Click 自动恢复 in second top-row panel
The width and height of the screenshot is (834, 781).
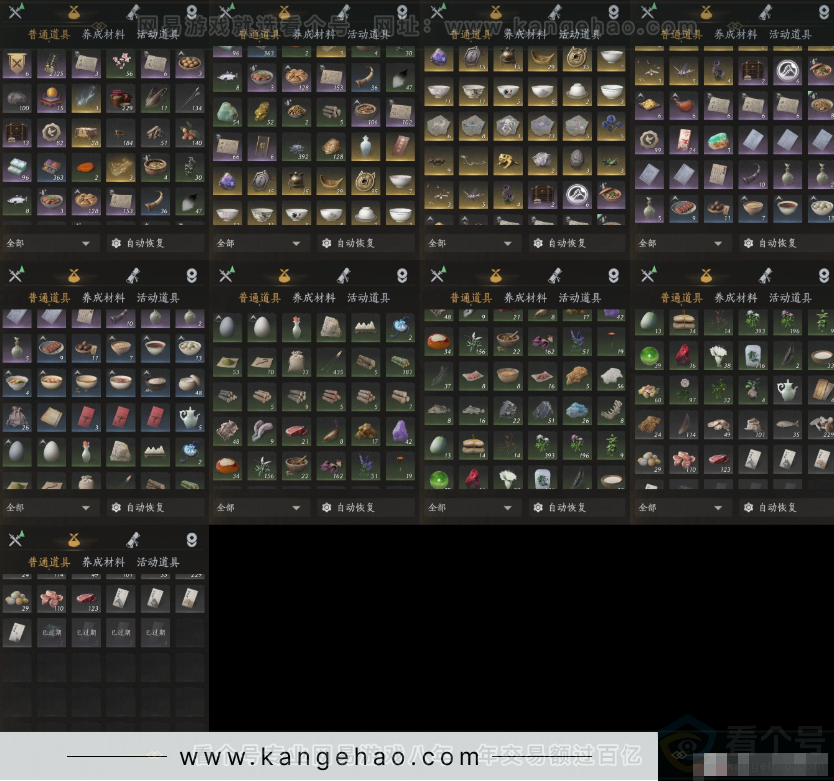366,243
